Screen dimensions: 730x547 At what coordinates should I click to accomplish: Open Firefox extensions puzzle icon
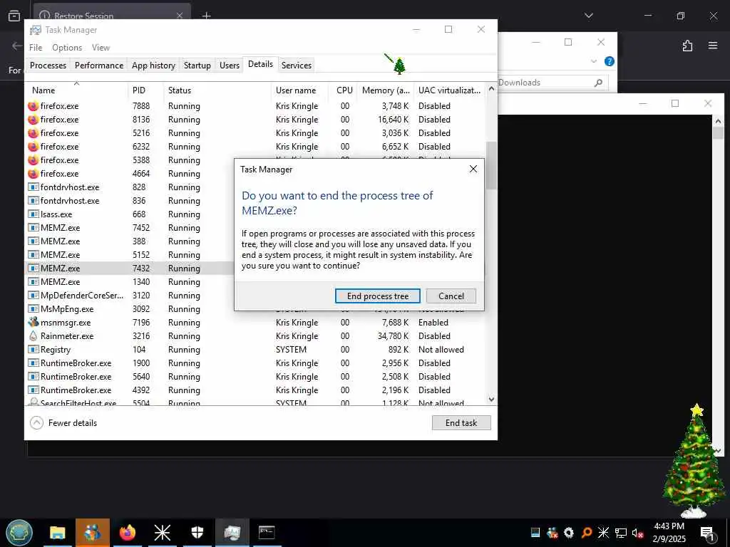(x=687, y=46)
